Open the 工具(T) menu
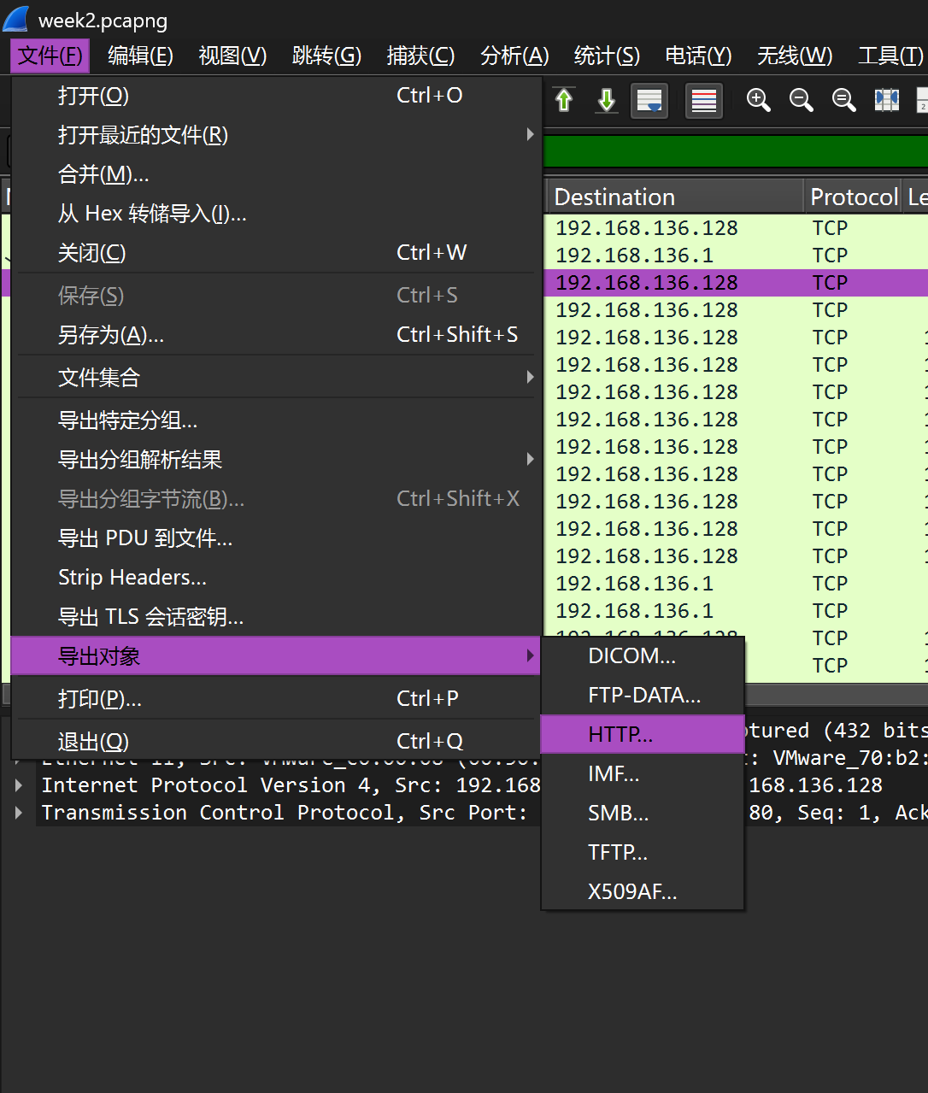Screen dimensions: 928x1093 tap(890, 56)
